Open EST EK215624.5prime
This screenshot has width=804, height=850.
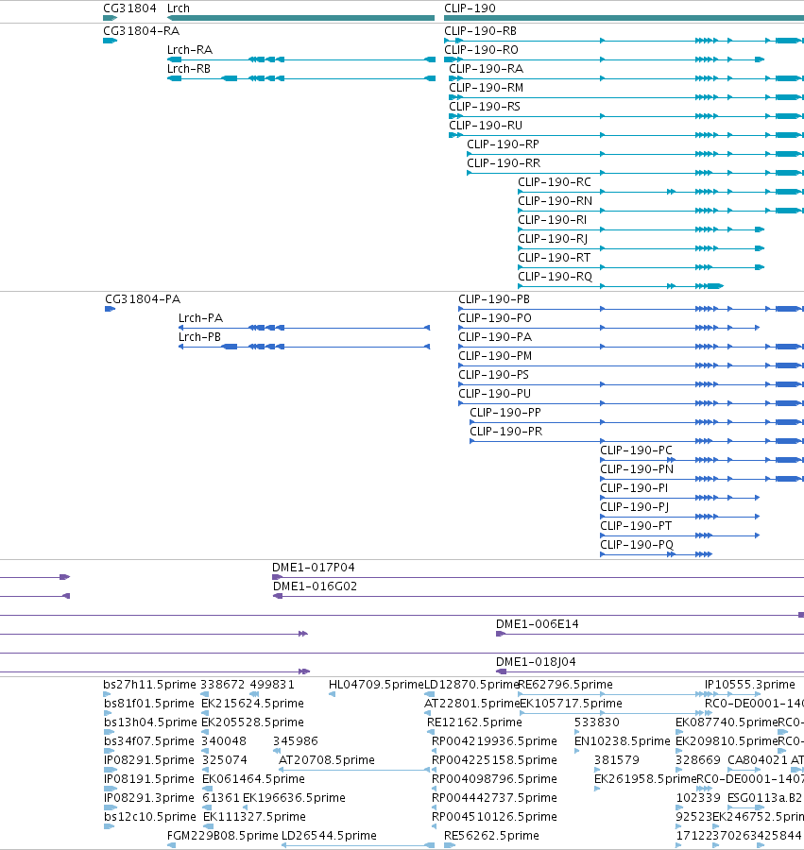252,704
